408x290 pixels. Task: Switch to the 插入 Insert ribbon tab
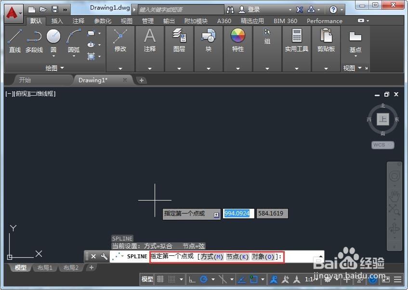pos(57,21)
